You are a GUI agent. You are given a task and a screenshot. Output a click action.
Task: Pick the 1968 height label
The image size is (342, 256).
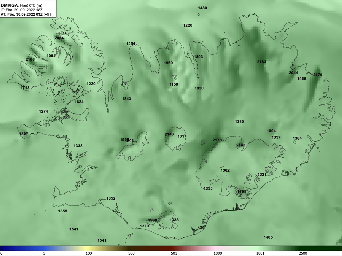[x=153, y=220]
